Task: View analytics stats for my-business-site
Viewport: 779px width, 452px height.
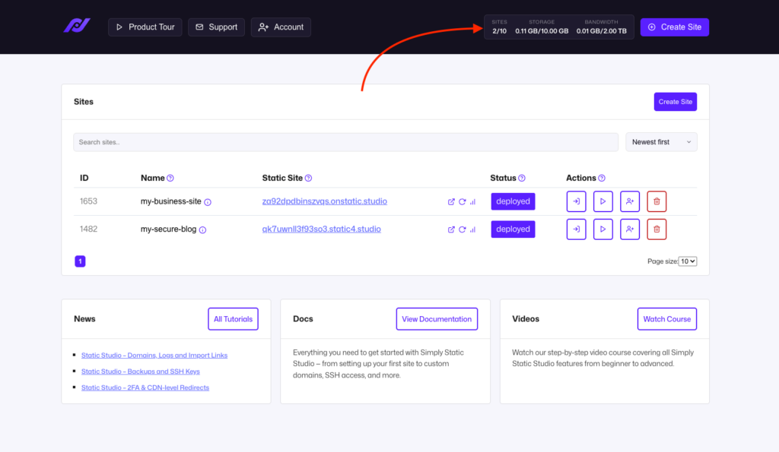Action: pos(472,201)
